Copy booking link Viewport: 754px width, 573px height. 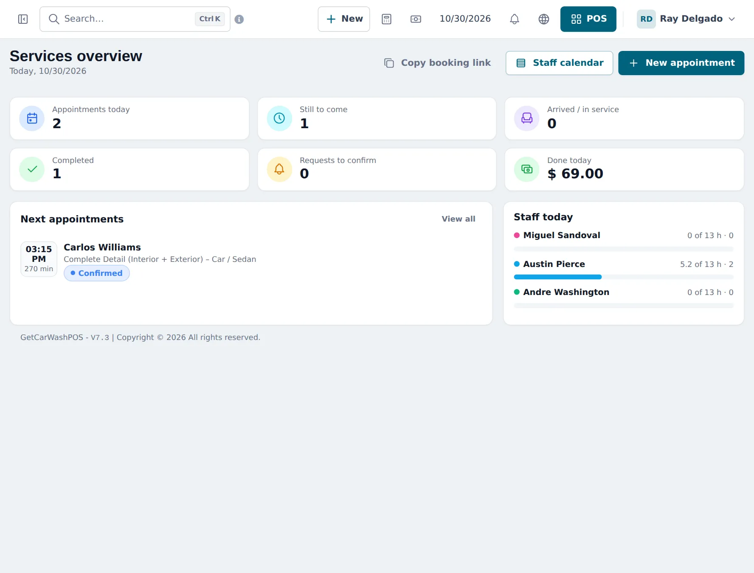[437, 63]
